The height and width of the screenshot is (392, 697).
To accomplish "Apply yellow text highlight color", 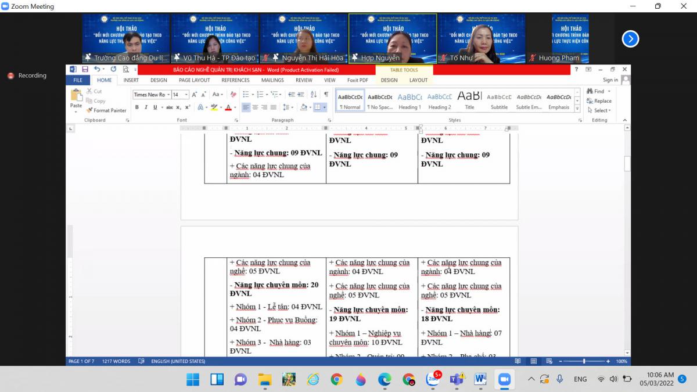I will (x=214, y=107).
